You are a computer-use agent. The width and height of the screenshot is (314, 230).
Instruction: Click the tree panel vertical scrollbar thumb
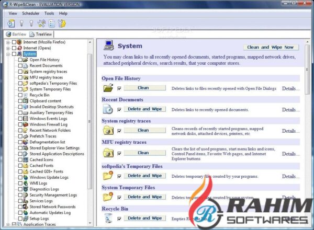[90, 121]
